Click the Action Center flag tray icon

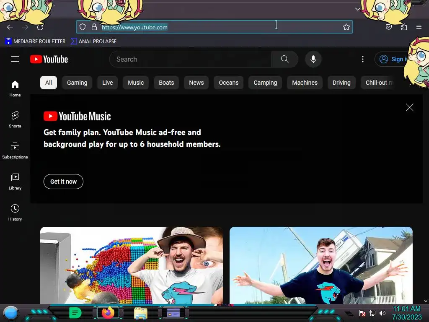click(362, 313)
